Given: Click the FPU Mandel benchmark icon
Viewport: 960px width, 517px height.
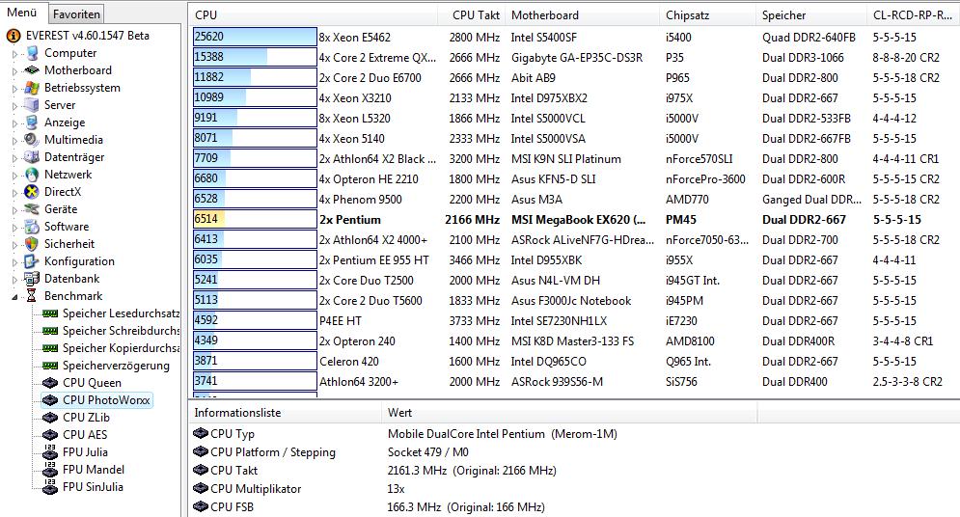Looking at the screenshot, I should [x=50, y=470].
